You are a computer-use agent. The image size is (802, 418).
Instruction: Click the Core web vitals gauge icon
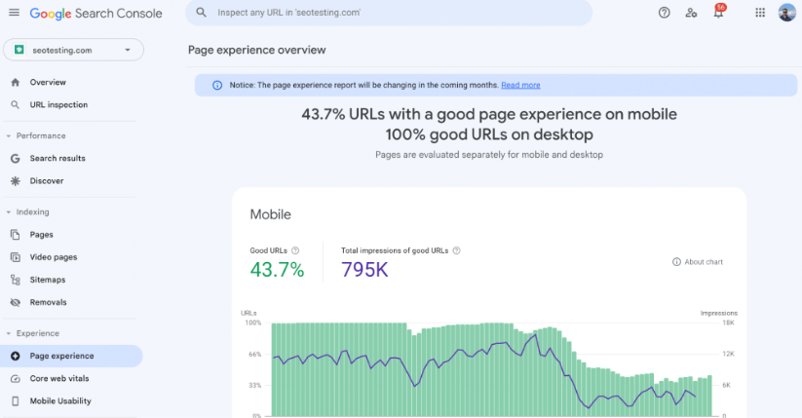[x=16, y=378]
